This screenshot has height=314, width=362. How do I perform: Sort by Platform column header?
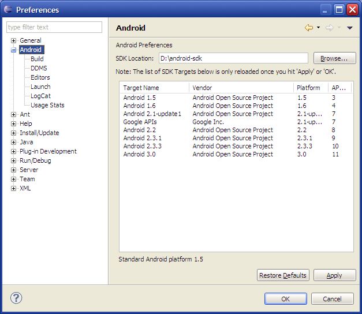click(311, 88)
